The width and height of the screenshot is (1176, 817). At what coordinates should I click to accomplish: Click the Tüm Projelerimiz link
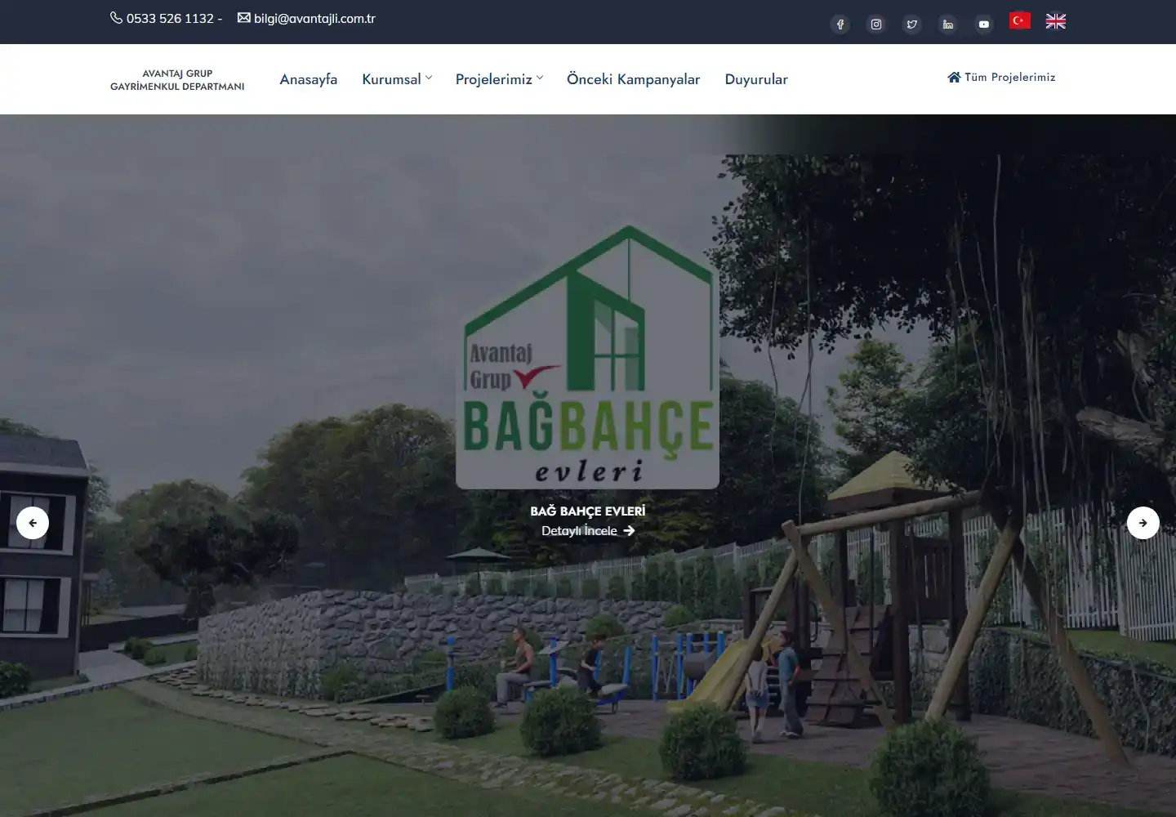tap(1002, 78)
